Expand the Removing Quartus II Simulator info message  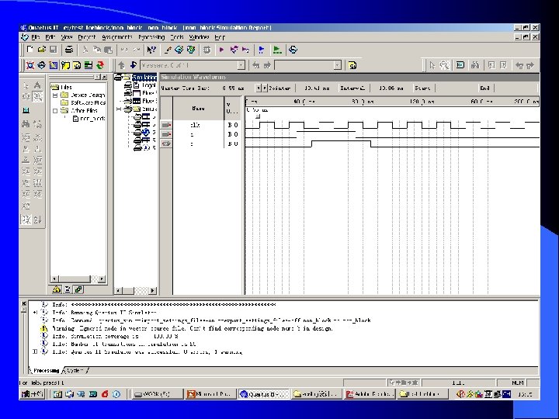click(34, 312)
